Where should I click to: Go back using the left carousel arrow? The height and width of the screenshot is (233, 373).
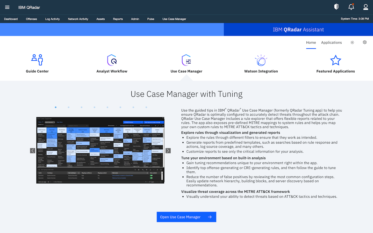33,150
